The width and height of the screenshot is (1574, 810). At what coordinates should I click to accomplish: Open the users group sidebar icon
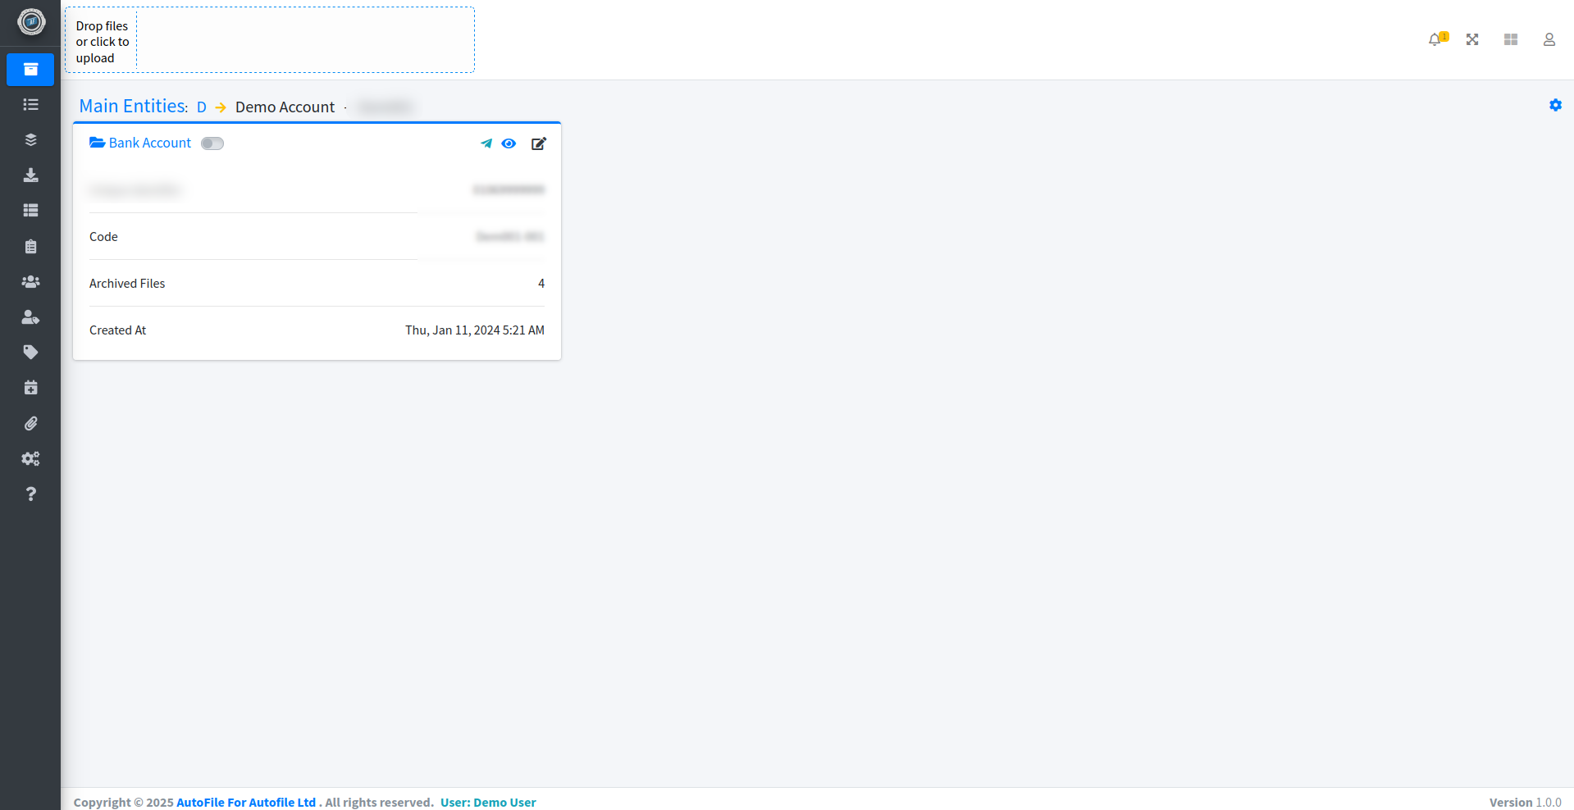click(x=30, y=282)
